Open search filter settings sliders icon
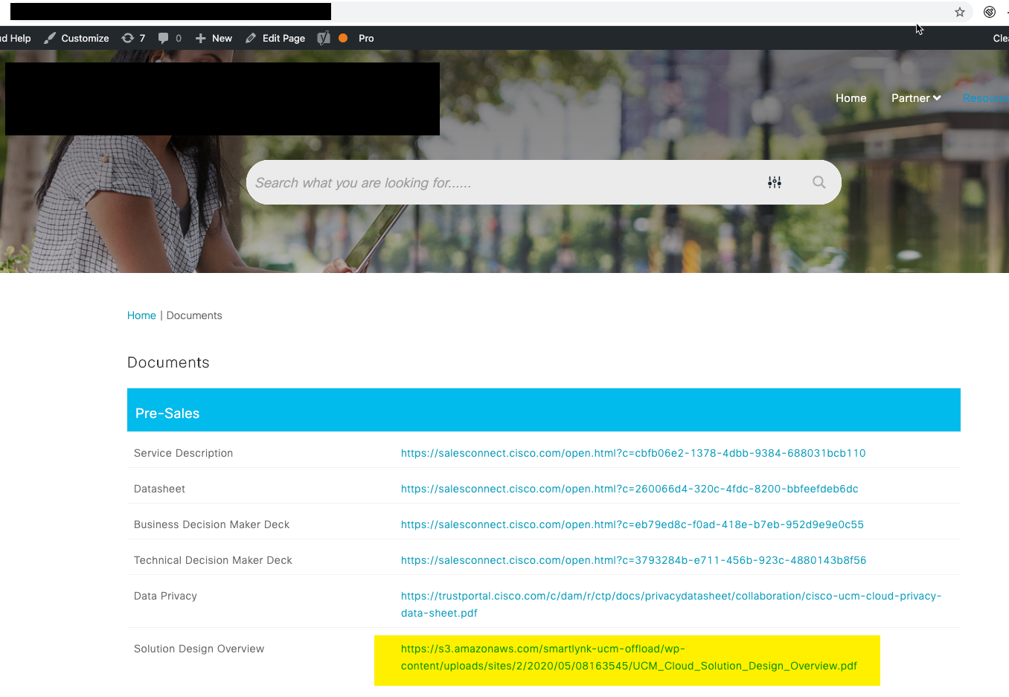 pyautogui.click(x=775, y=182)
